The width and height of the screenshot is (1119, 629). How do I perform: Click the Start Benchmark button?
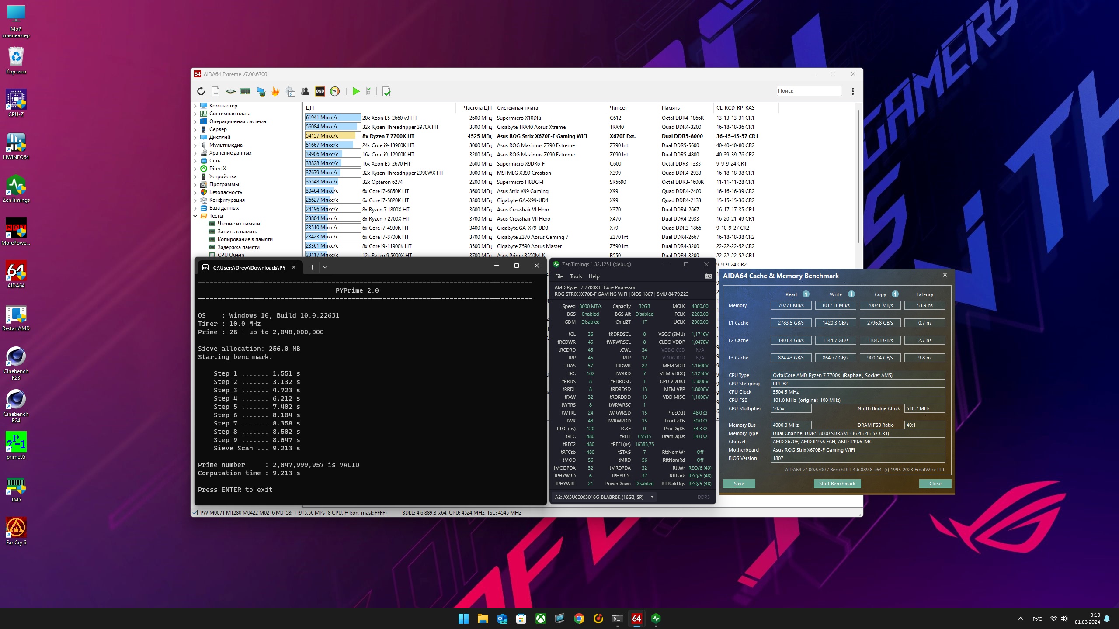pos(837,484)
